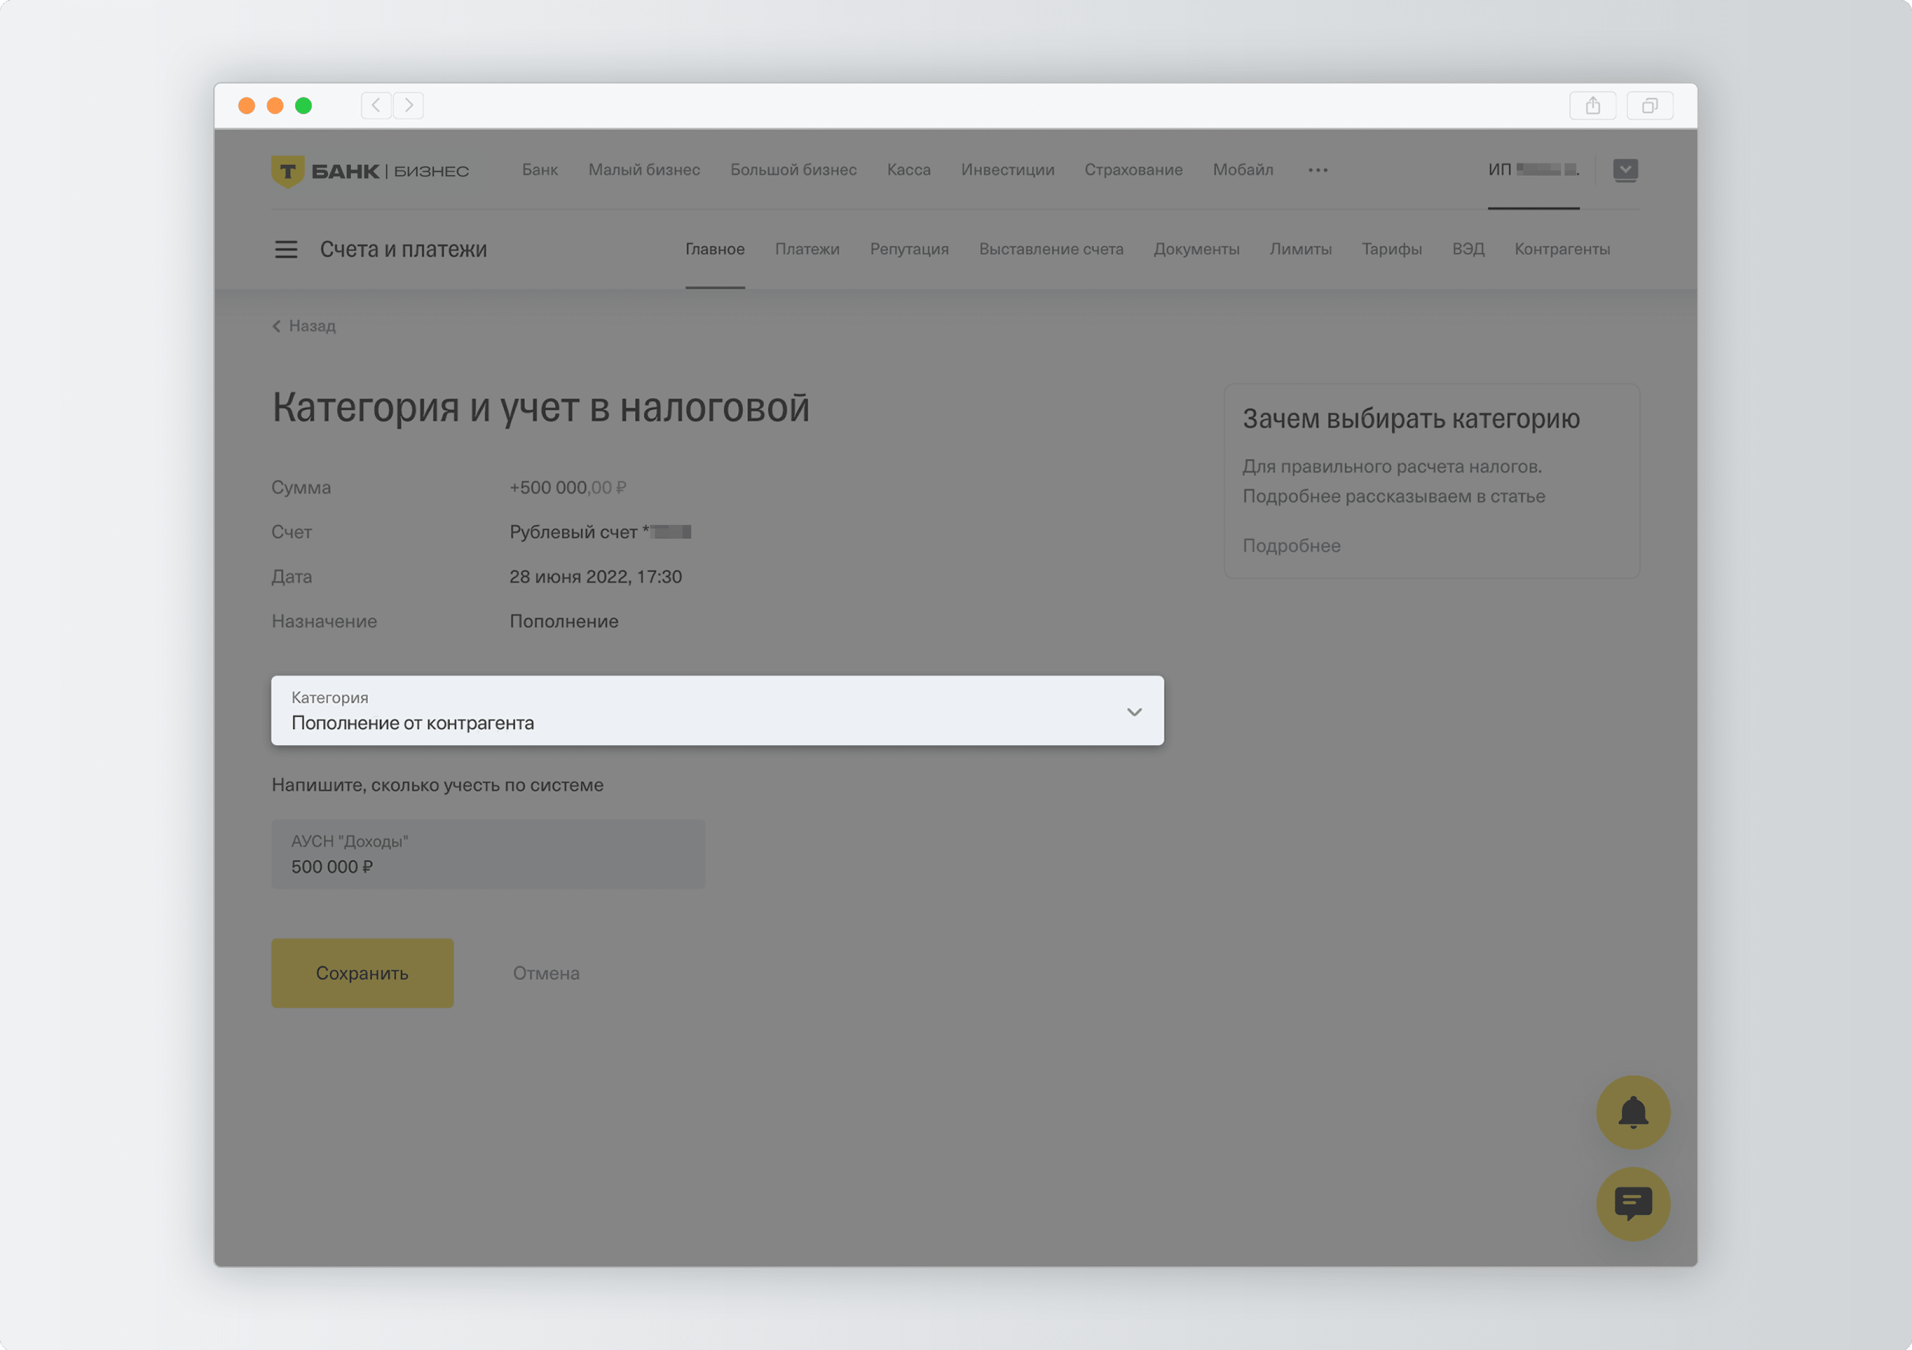The width and height of the screenshot is (1912, 1350).
Task: Switch to the Лимиты tab
Action: tap(1300, 249)
